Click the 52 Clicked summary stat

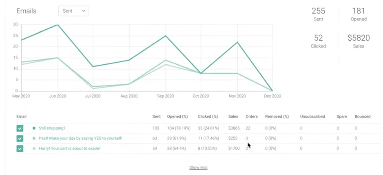pyautogui.click(x=318, y=41)
